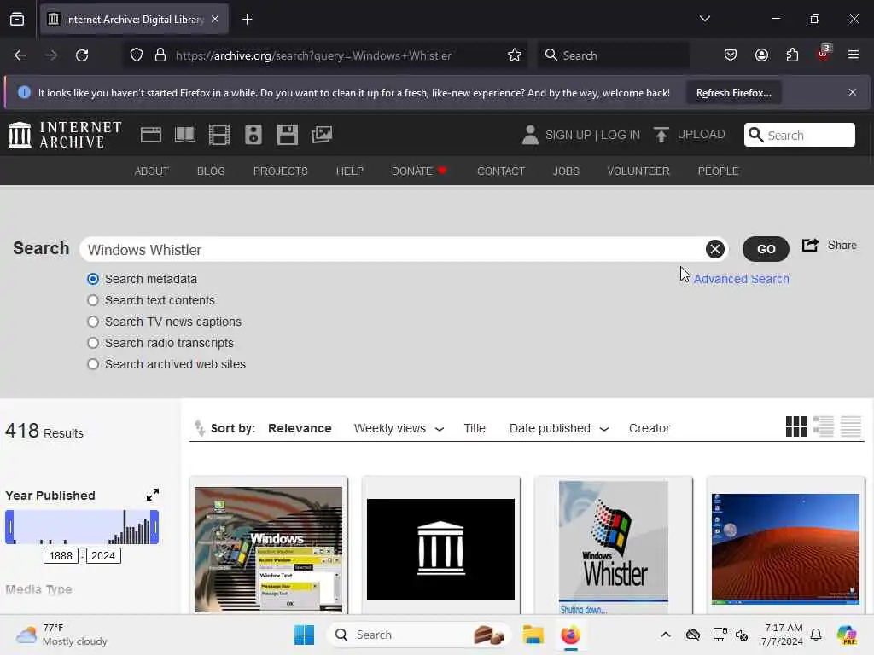Open the ABOUT menu item

152,171
